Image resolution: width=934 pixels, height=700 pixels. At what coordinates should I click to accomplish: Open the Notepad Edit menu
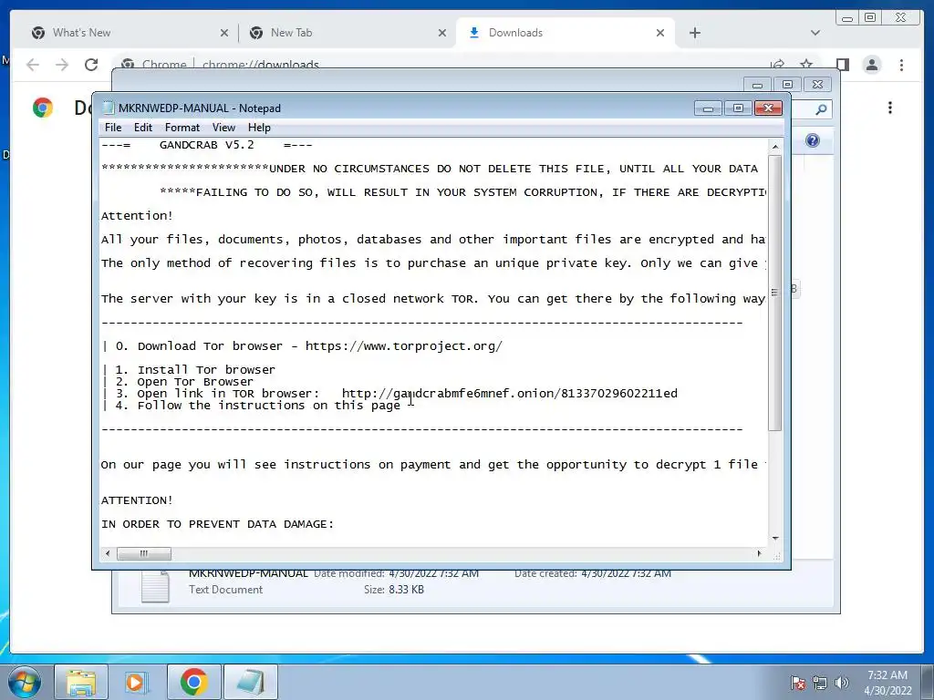click(143, 128)
